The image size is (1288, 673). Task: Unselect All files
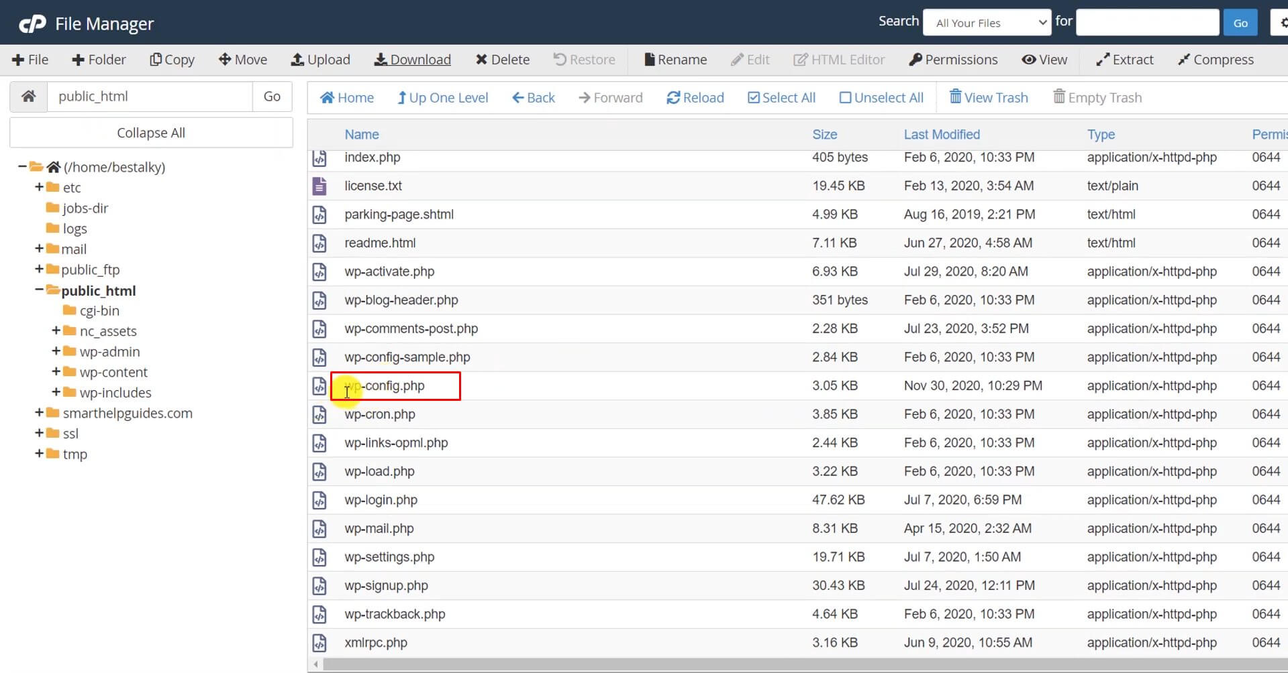[881, 98]
